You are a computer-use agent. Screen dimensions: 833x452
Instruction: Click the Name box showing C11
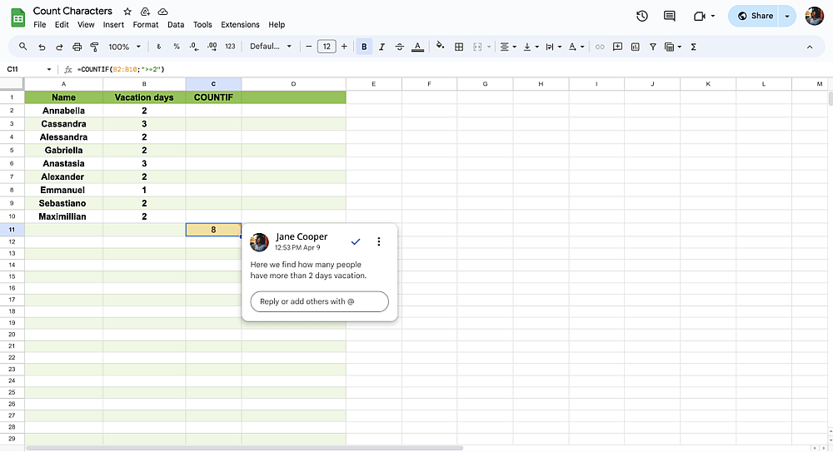(29, 69)
